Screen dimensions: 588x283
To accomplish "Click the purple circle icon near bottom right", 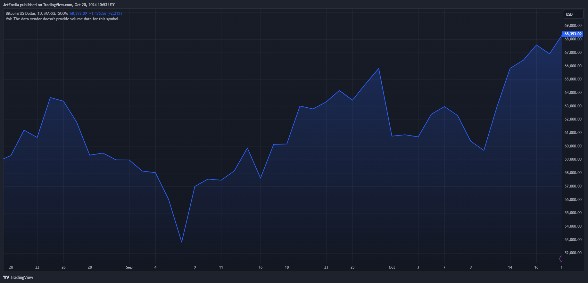I will pos(561,259).
